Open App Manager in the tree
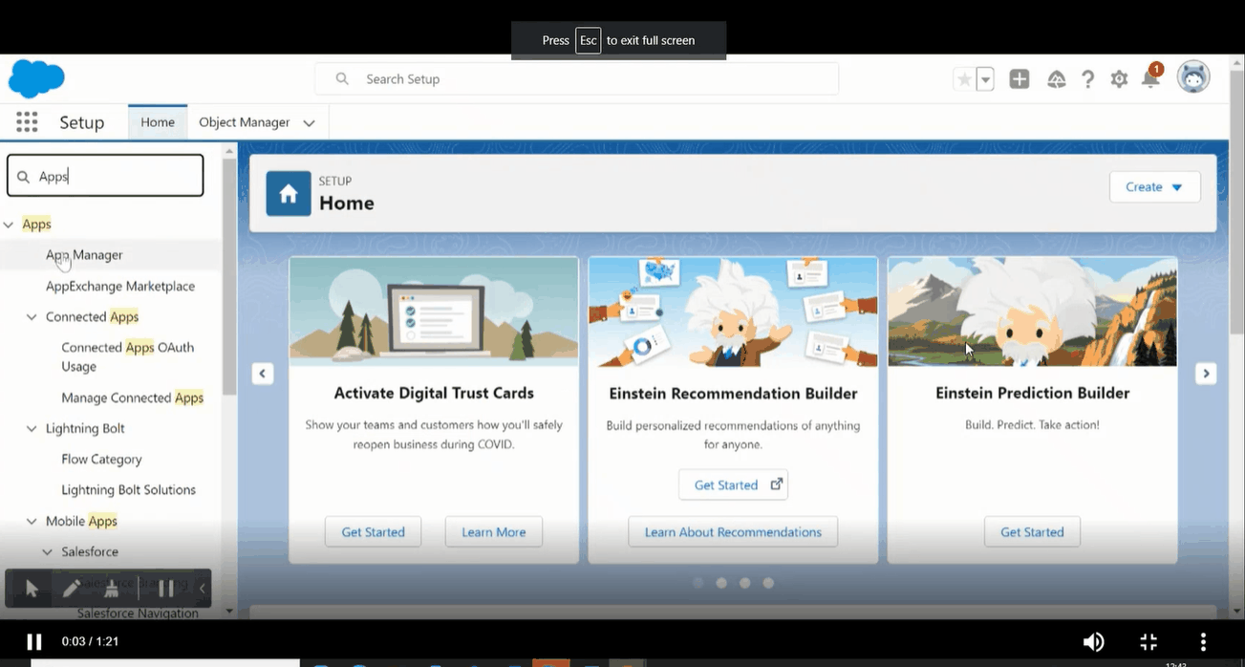 (x=84, y=255)
